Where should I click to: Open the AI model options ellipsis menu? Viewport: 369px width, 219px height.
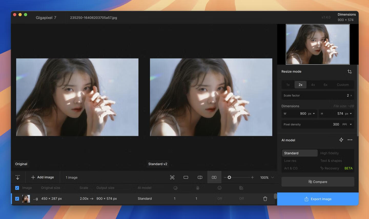tap(350, 140)
